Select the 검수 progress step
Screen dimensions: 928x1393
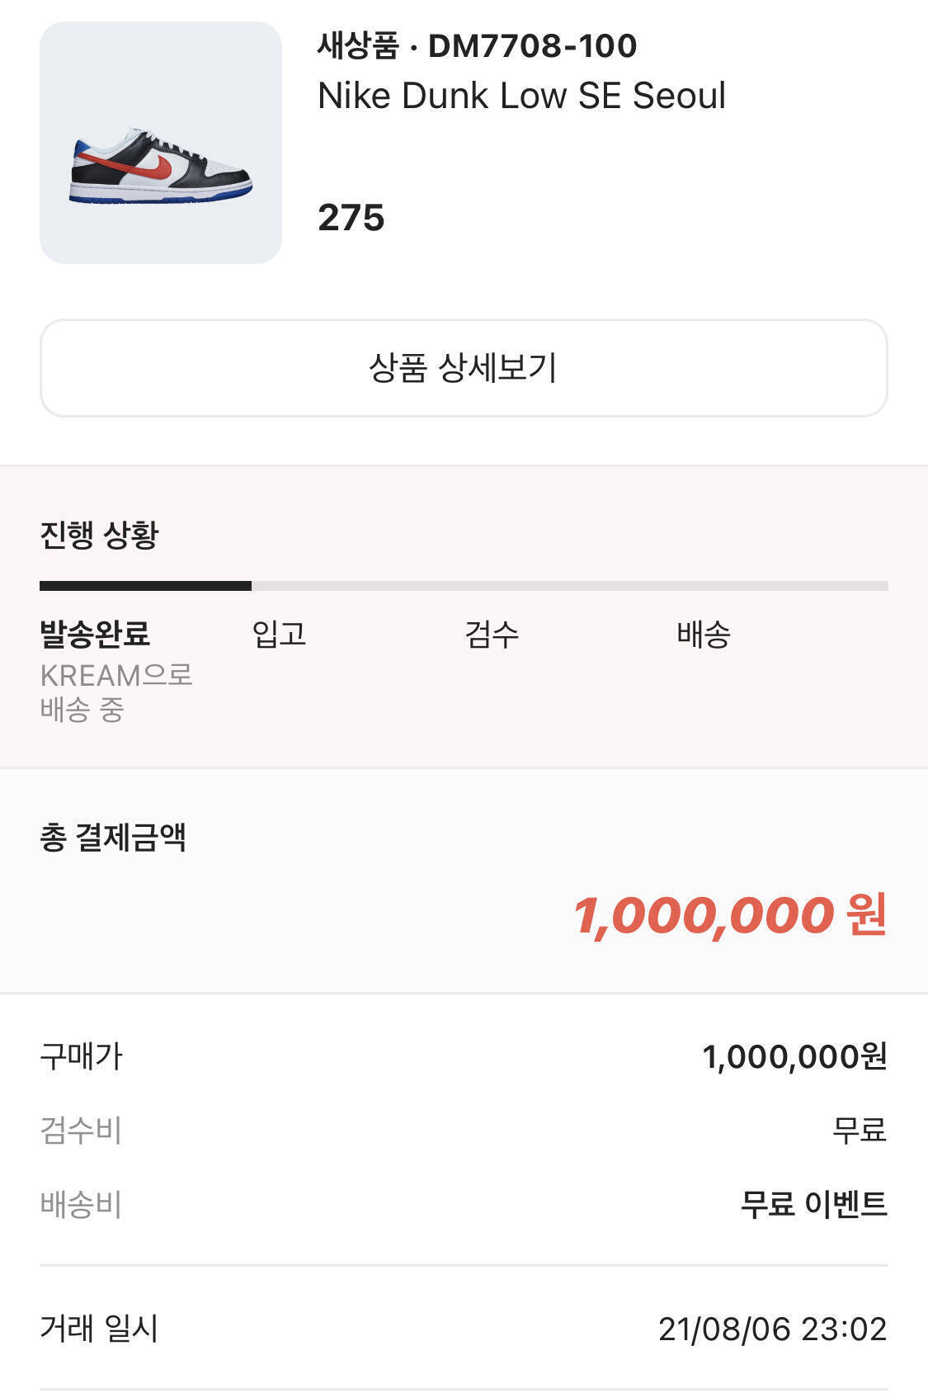coord(492,634)
